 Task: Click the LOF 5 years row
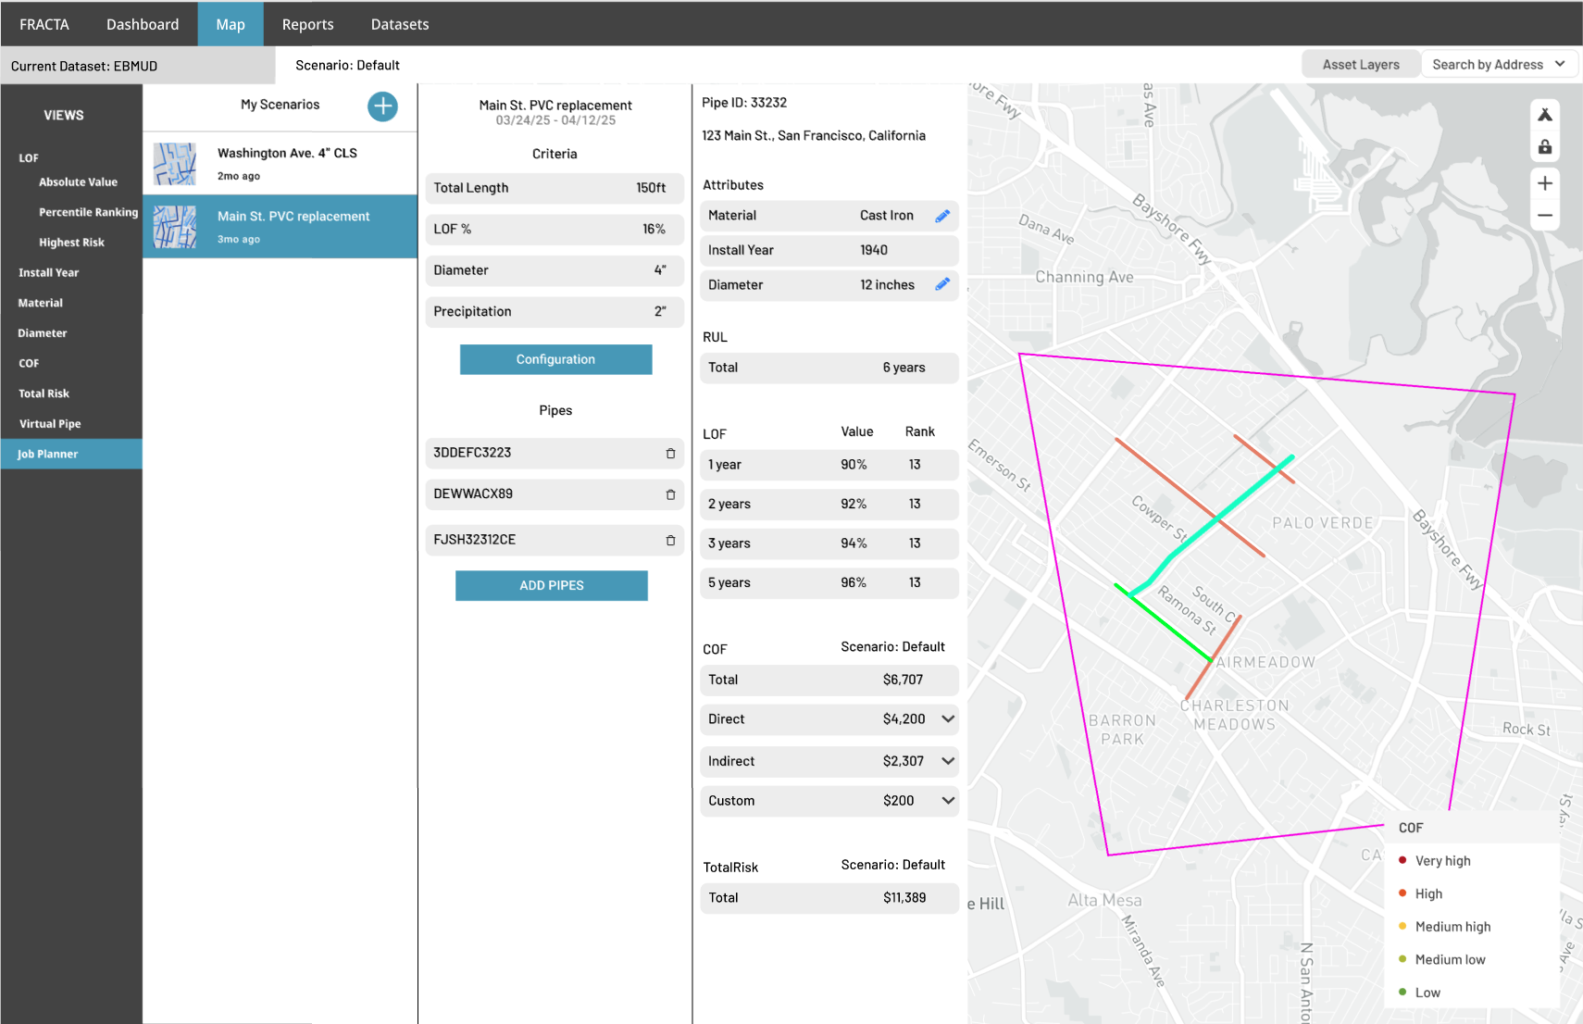(829, 583)
